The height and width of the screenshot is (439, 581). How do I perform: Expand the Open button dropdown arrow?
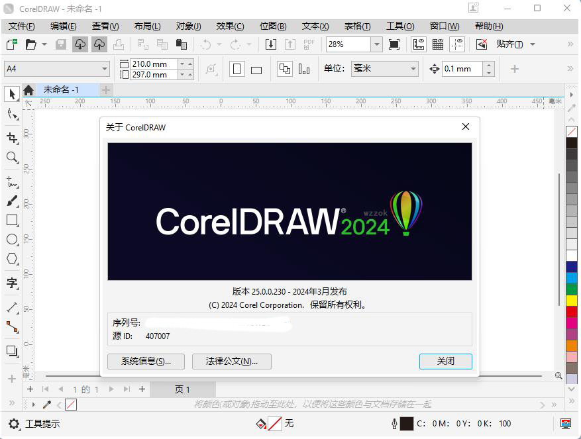[44, 44]
